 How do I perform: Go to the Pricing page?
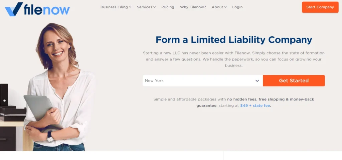(168, 7)
